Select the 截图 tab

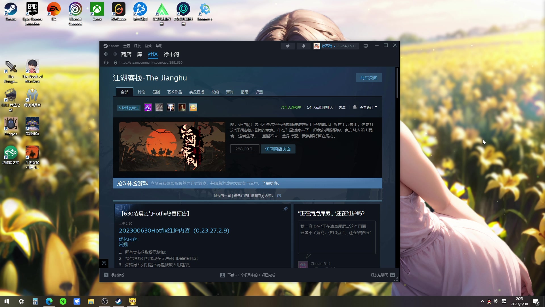(156, 92)
